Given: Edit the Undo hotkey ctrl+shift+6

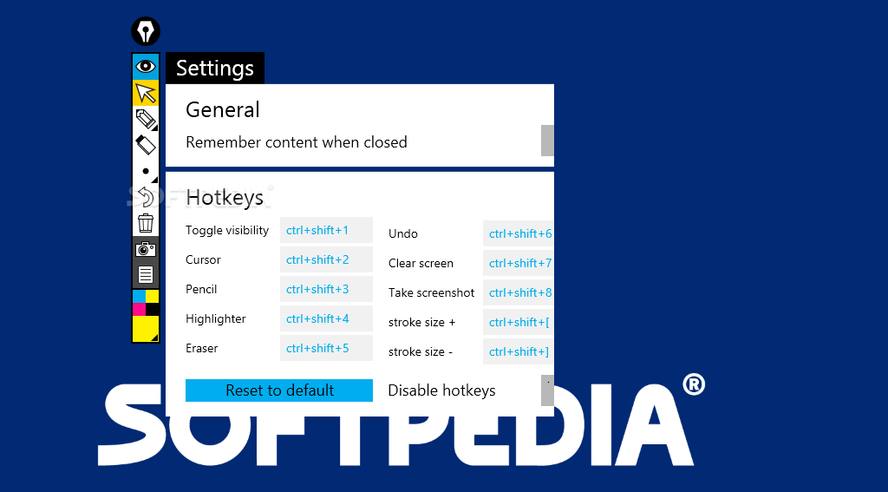Looking at the screenshot, I should tap(519, 233).
